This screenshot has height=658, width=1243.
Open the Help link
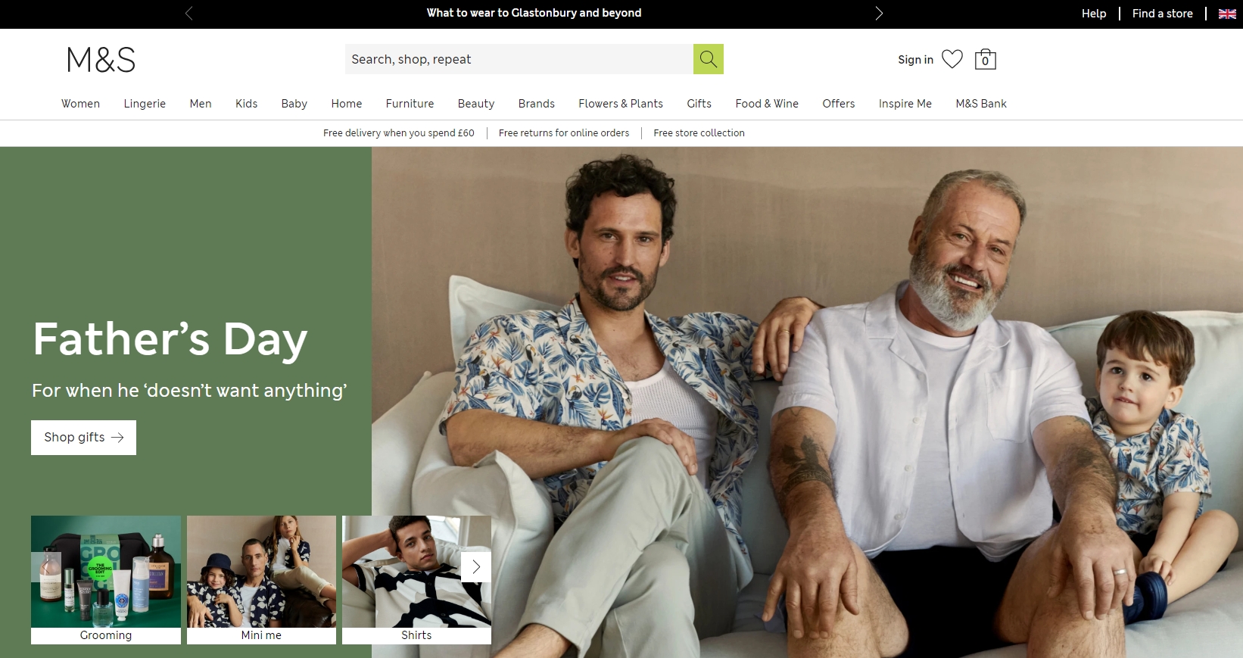click(1094, 14)
